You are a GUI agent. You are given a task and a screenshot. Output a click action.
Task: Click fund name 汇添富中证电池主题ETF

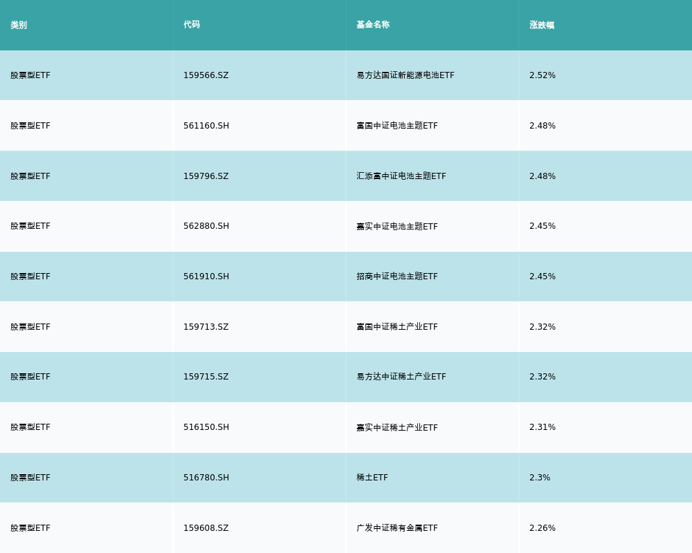[x=401, y=176]
